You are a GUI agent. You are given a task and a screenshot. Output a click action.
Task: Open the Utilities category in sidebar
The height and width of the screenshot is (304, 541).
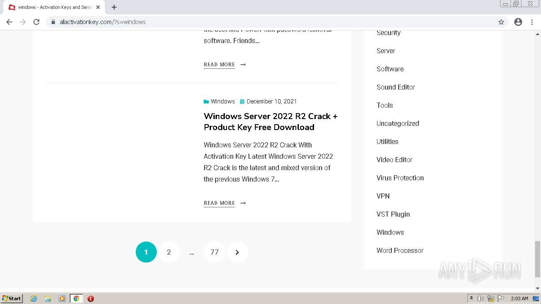pos(388,141)
